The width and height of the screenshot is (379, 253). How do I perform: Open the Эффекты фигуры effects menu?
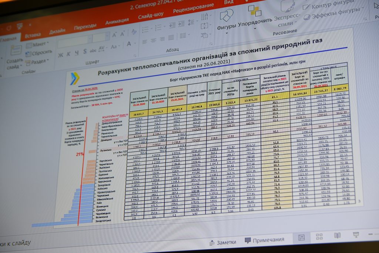click(334, 13)
